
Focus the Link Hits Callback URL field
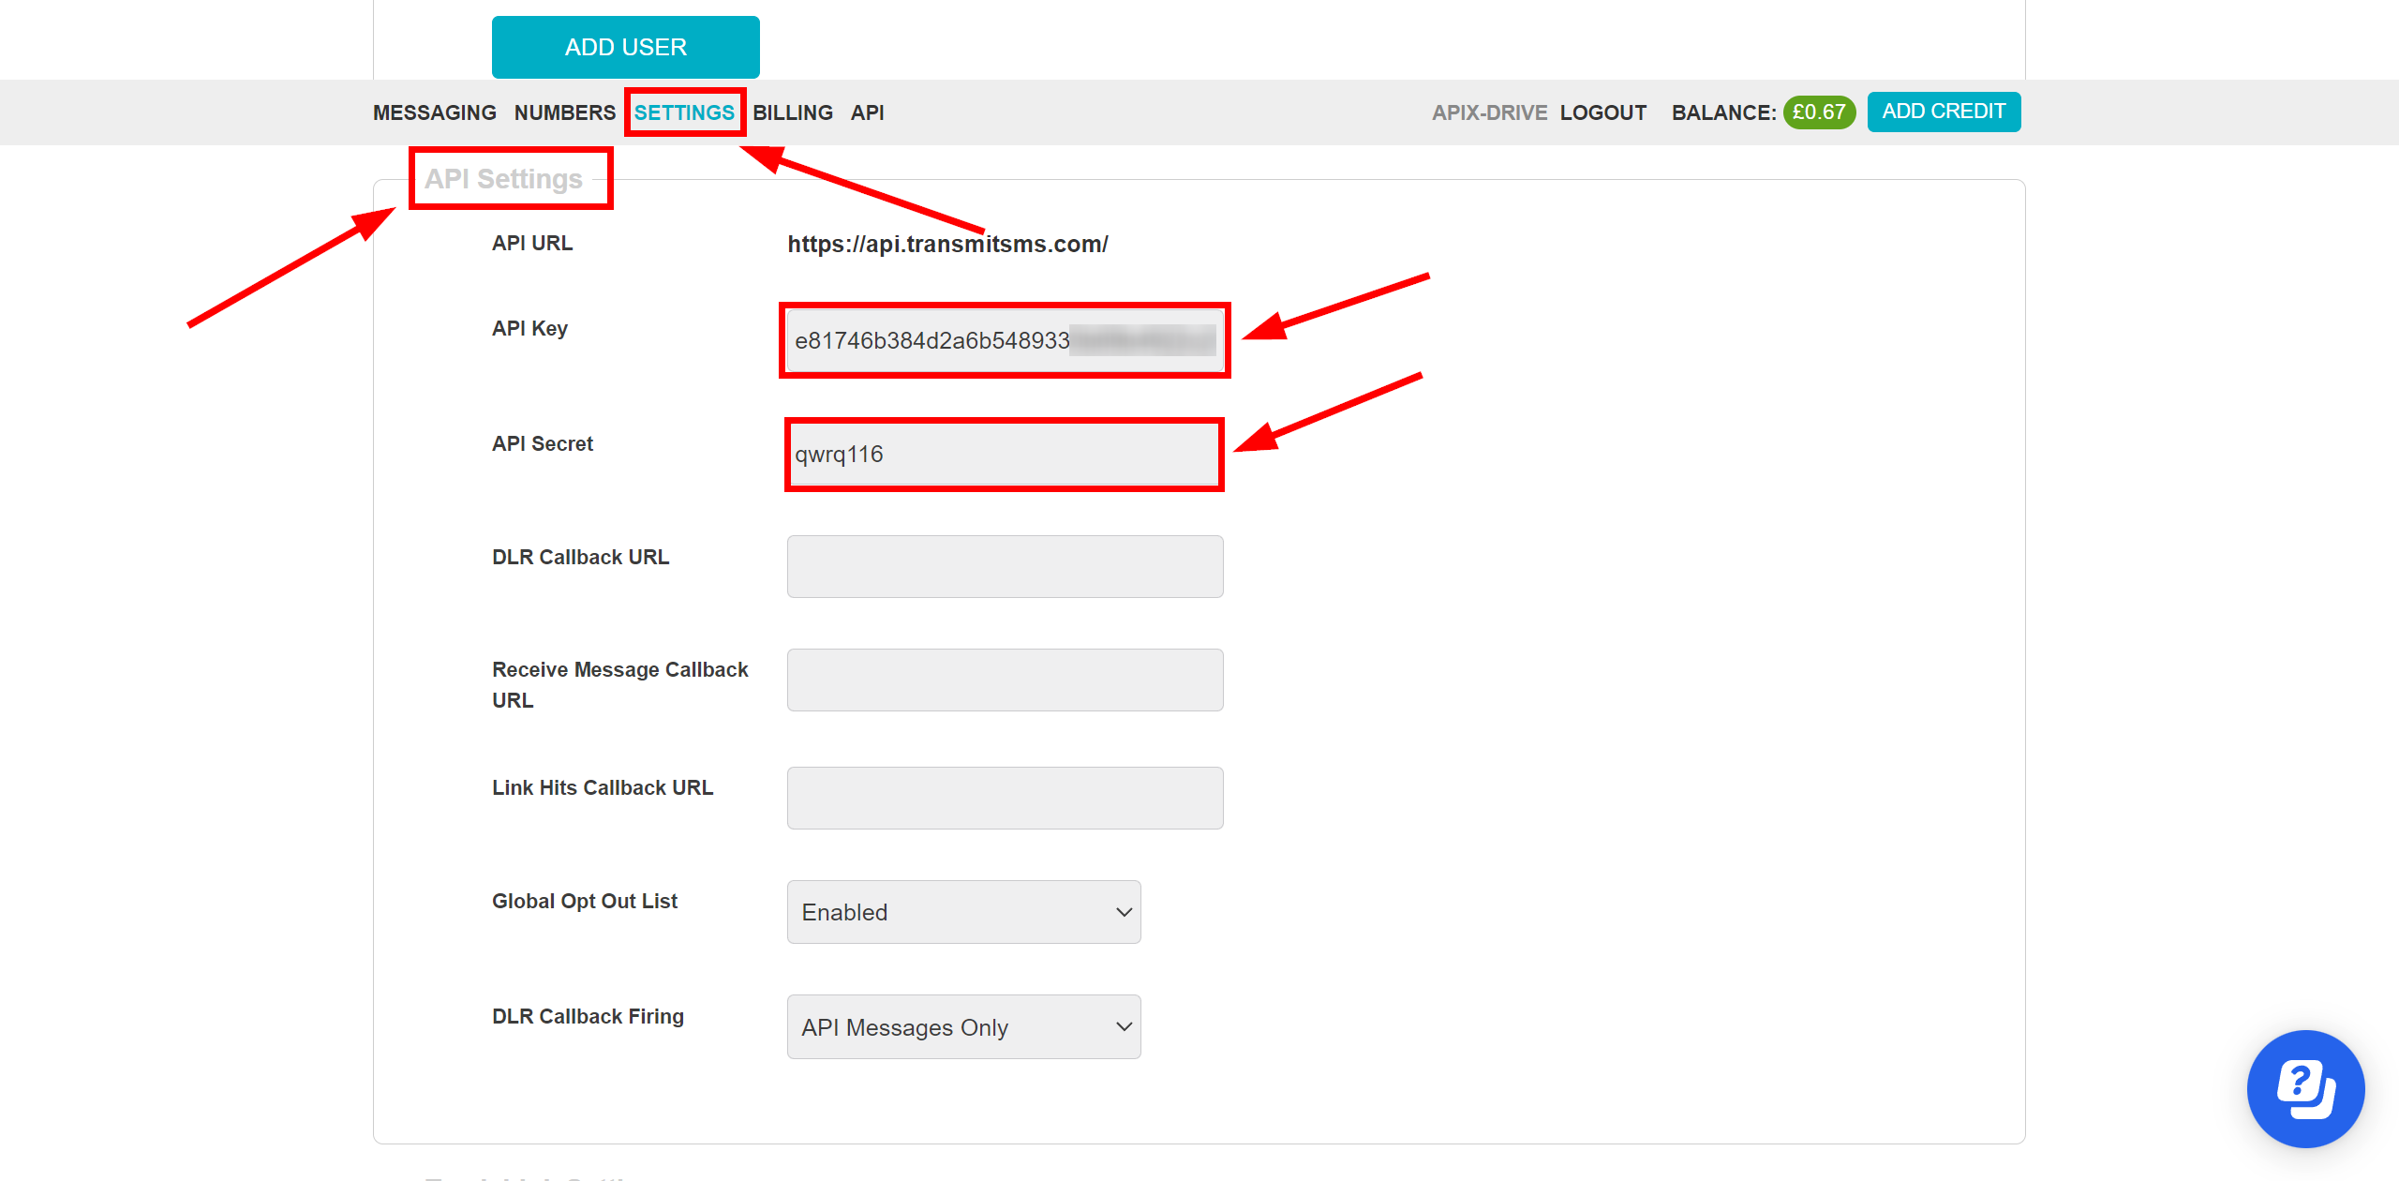(1005, 798)
